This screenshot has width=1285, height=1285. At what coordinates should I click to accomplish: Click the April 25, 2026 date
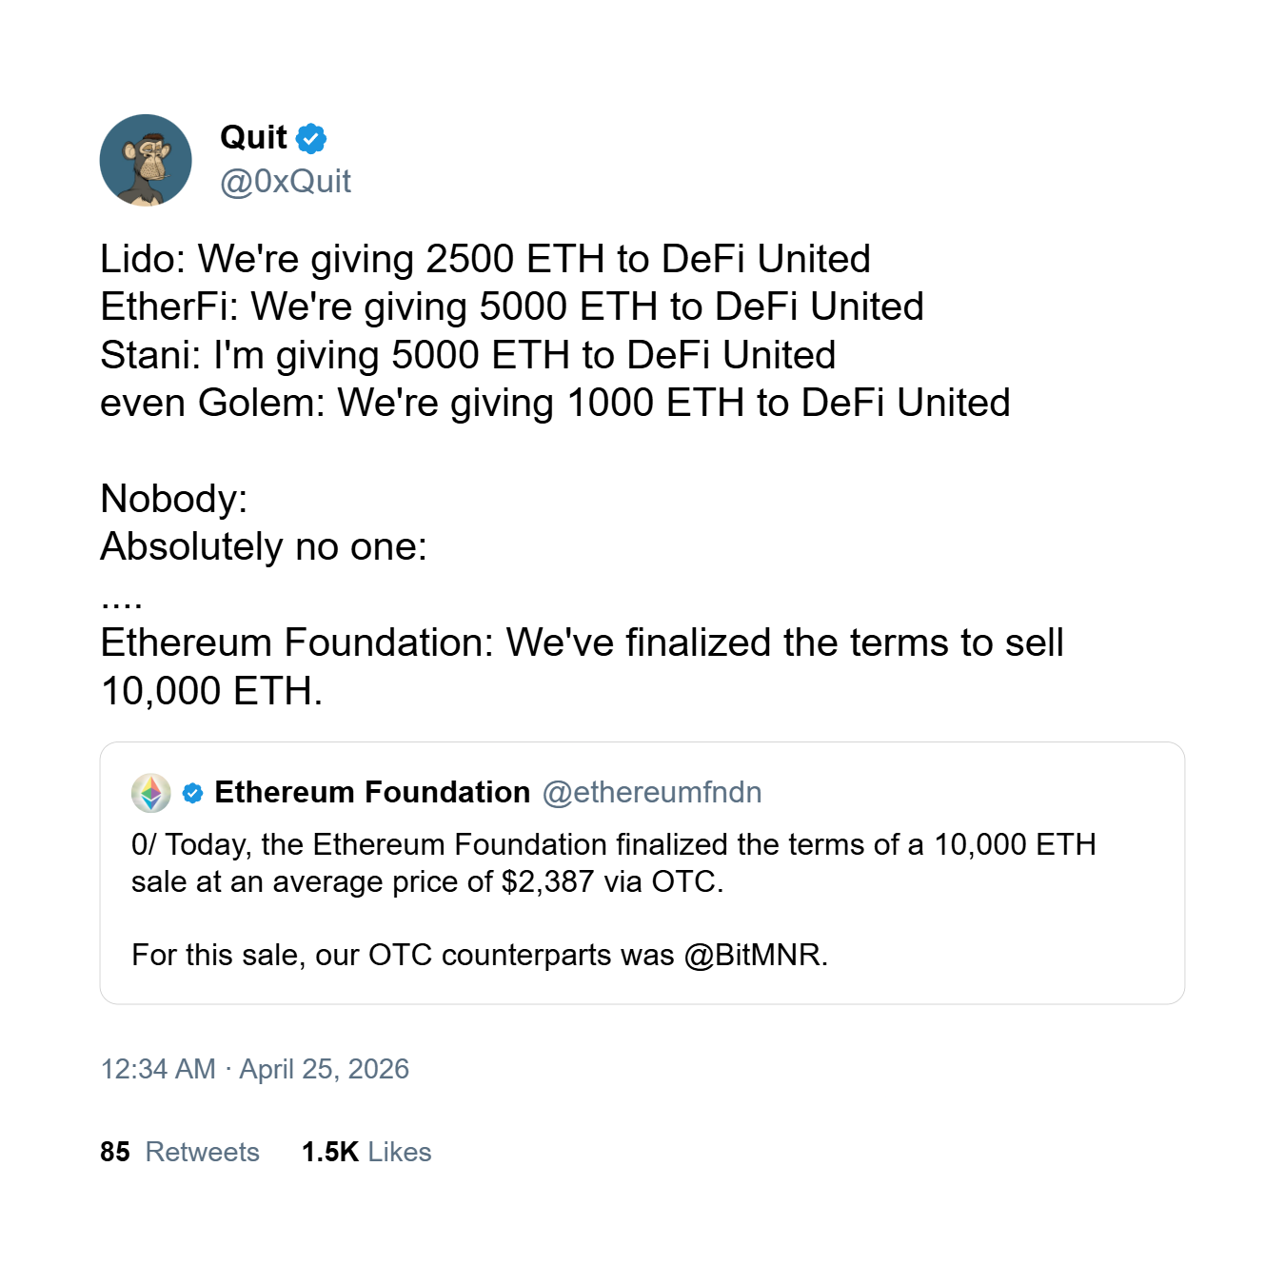[x=324, y=1069]
